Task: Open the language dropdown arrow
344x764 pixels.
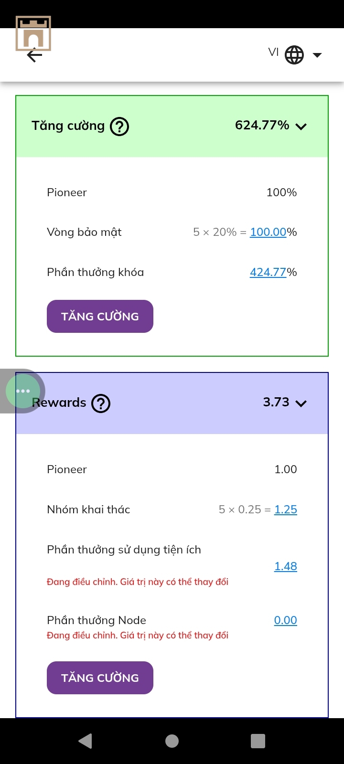Action: point(317,55)
